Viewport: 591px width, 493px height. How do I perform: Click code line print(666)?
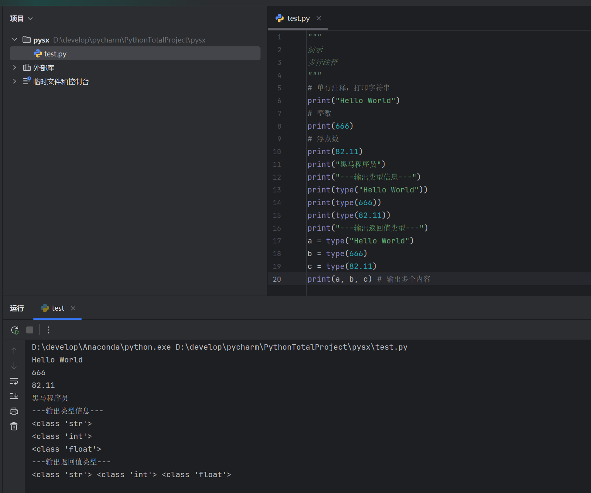tap(330, 126)
